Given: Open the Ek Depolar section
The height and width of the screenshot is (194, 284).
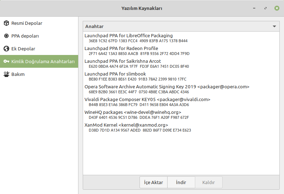Looking at the screenshot, I should point(39,49).
